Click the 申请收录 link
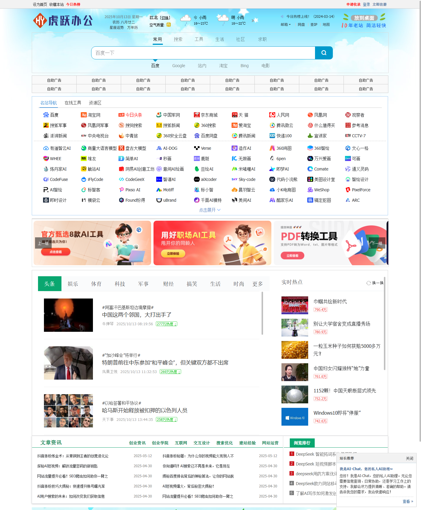 click(353, 4)
